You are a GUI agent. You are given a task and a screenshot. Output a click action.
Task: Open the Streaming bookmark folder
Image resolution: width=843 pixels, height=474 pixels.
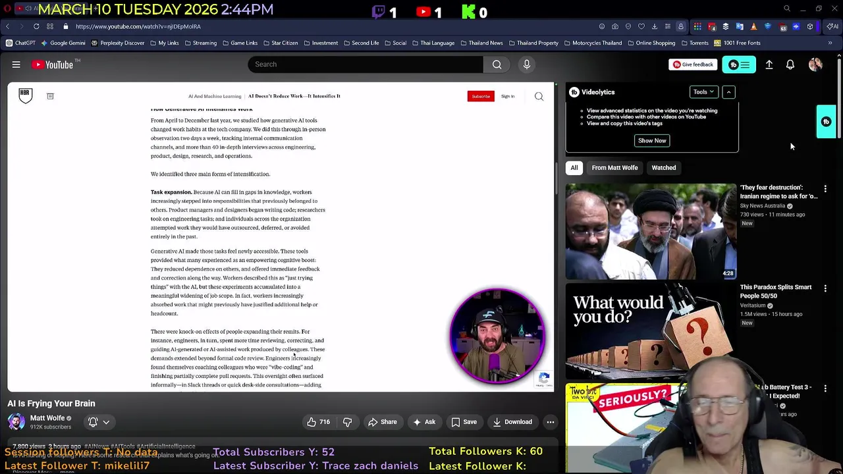click(x=200, y=43)
